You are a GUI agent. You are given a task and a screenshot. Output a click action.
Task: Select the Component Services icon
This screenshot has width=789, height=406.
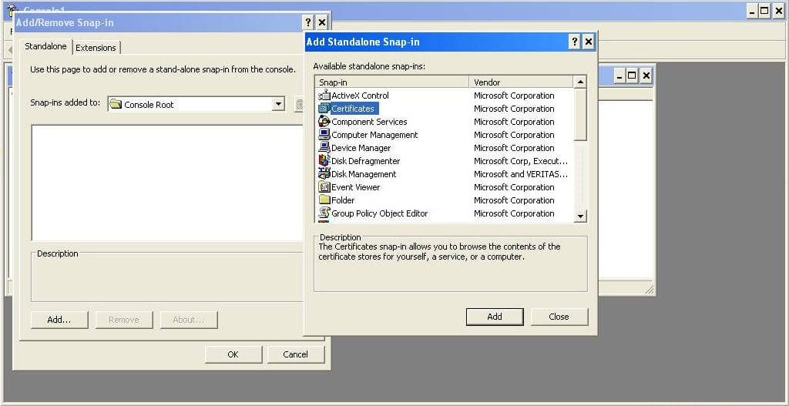point(324,122)
